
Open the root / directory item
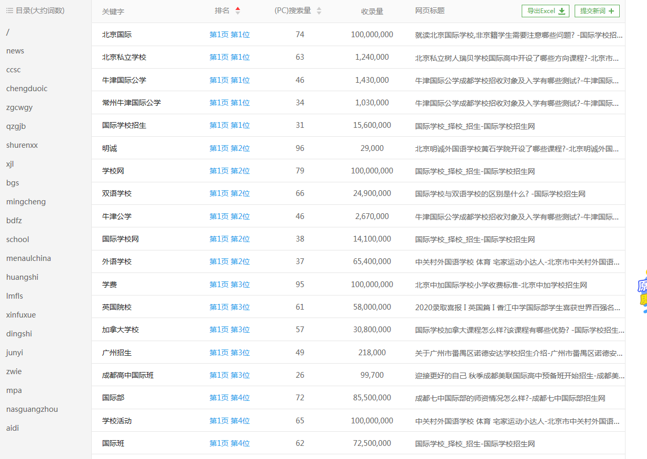click(7, 31)
